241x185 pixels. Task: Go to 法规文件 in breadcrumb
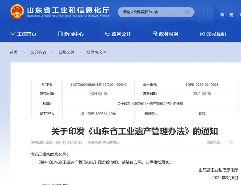coord(66,52)
